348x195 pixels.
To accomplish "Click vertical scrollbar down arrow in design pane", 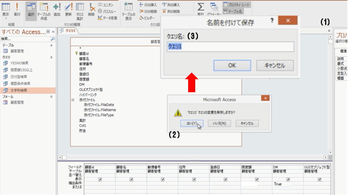I will pos(331,152).
